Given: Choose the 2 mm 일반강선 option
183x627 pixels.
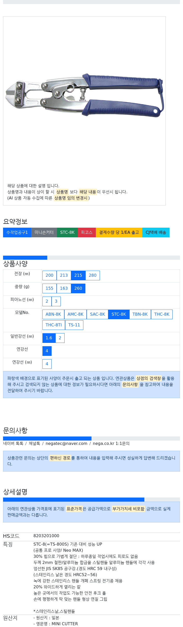Looking at the screenshot, I should pyautogui.click(x=60, y=338).
